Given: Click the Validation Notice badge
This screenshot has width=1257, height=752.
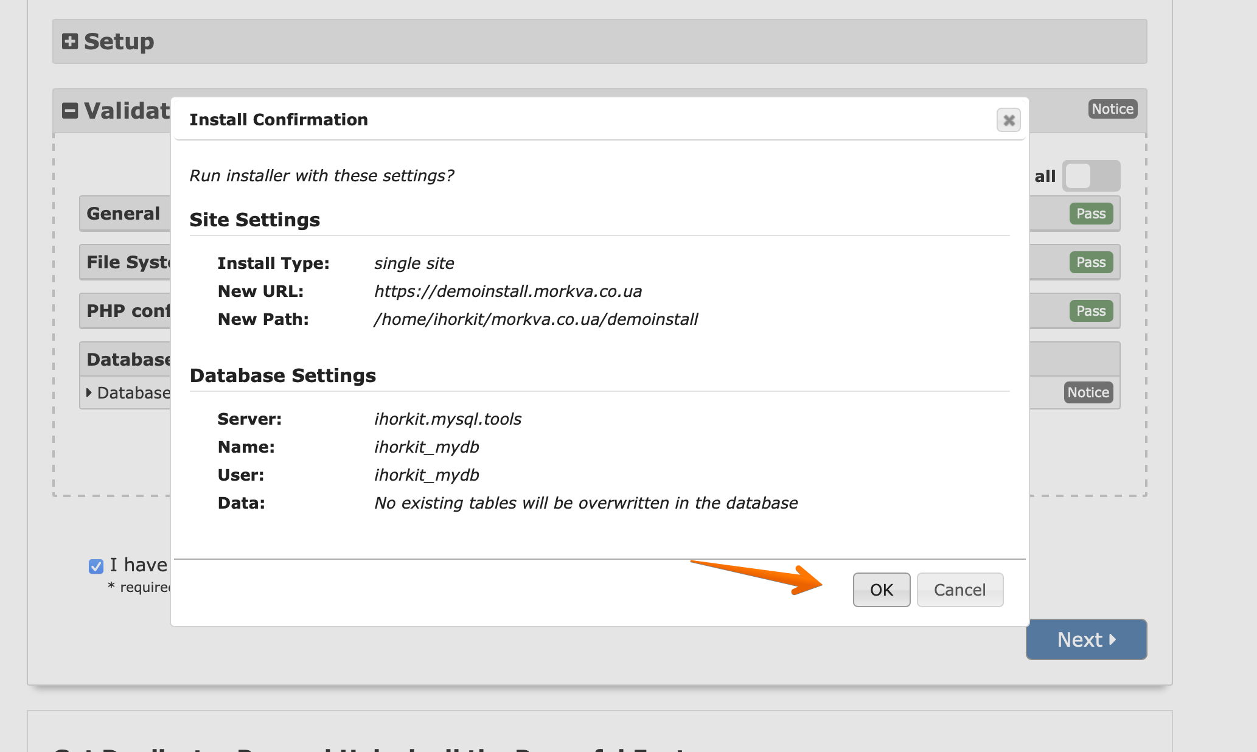Looking at the screenshot, I should point(1112,109).
